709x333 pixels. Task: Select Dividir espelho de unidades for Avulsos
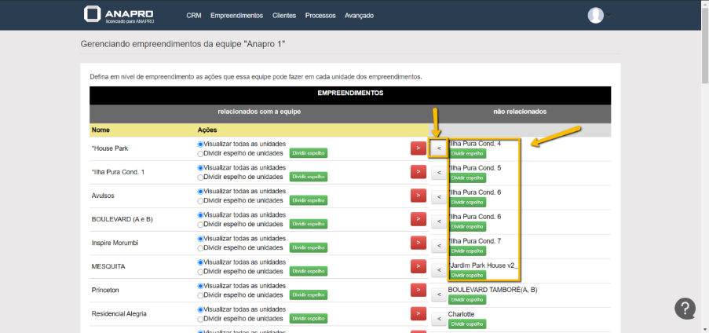click(x=200, y=200)
